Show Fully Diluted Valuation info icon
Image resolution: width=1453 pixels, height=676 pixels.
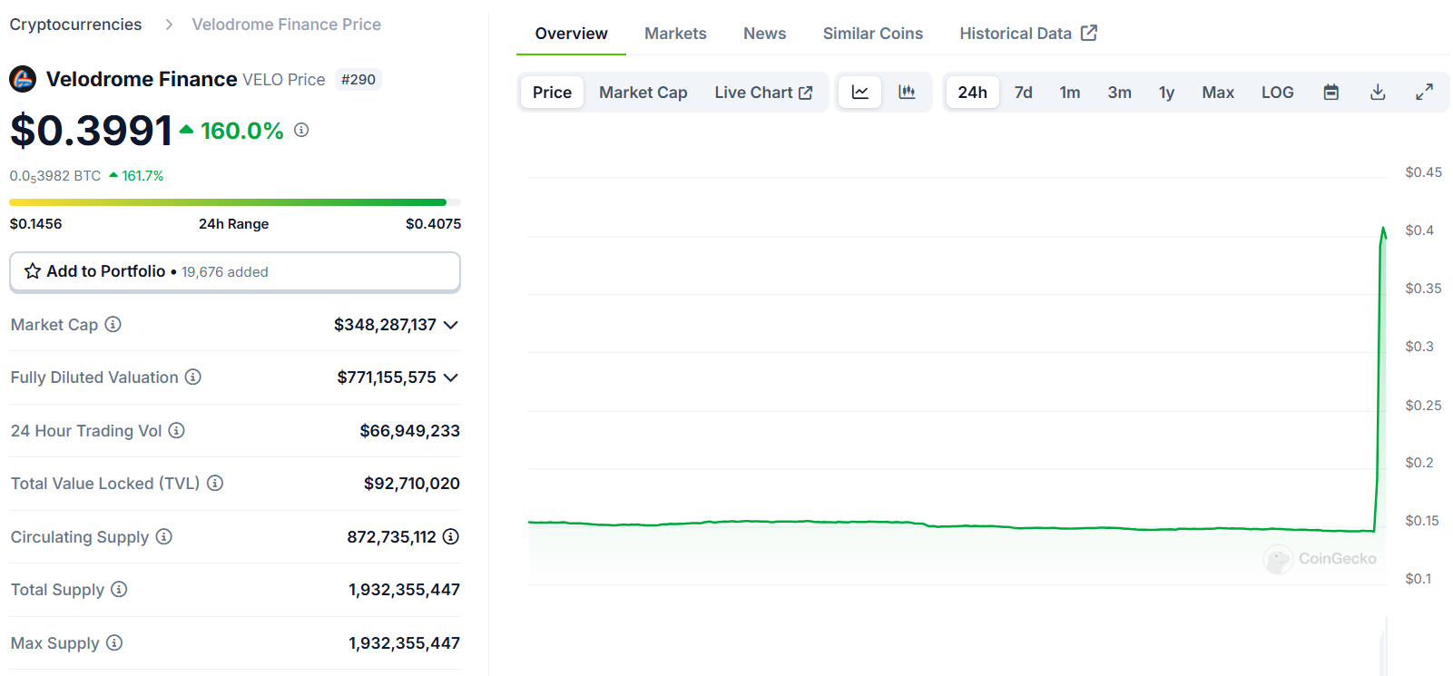click(193, 377)
